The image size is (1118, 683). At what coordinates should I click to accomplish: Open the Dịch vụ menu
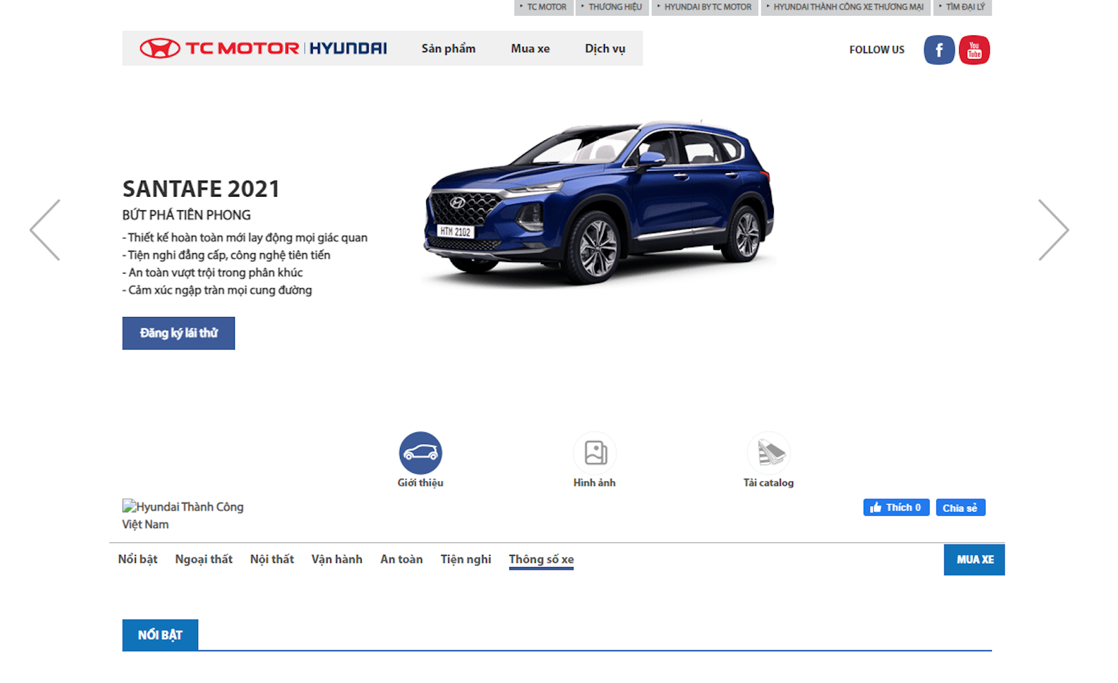tap(605, 49)
